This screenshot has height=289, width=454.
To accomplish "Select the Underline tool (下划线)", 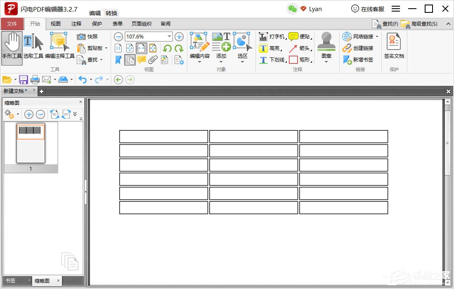I will (x=272, y=59).
